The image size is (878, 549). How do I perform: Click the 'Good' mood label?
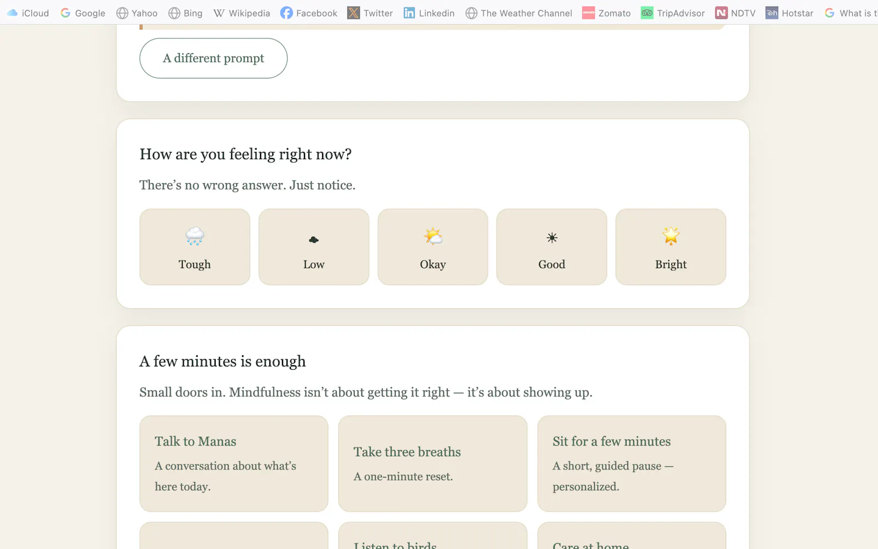[552, 264]
